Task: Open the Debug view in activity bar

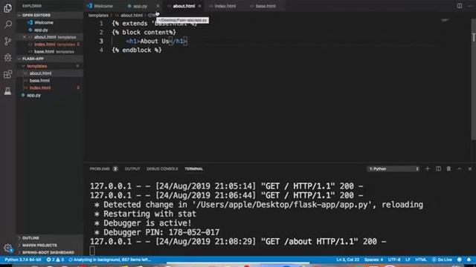Action: click(8, 58)
